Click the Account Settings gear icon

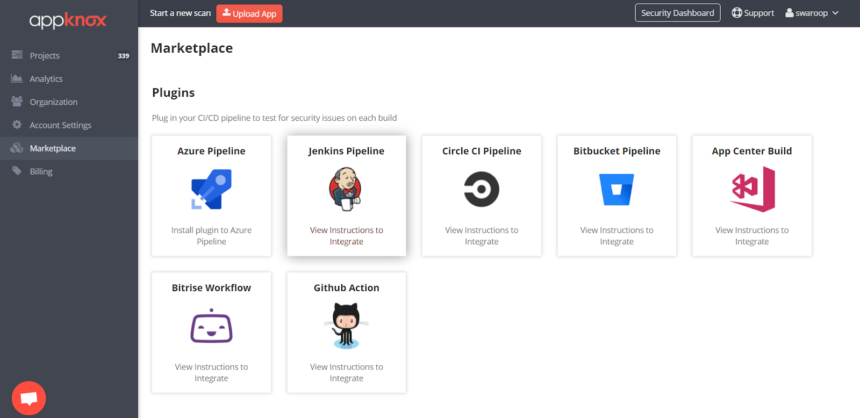point(17,125)
